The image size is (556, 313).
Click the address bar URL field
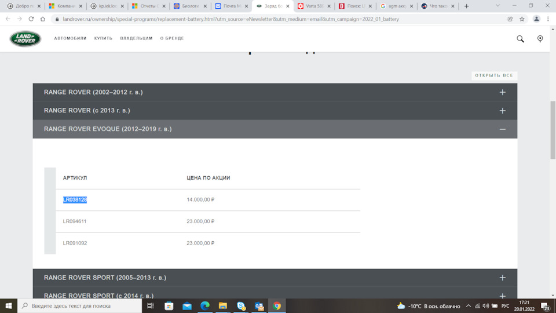[x=231, y=19]
